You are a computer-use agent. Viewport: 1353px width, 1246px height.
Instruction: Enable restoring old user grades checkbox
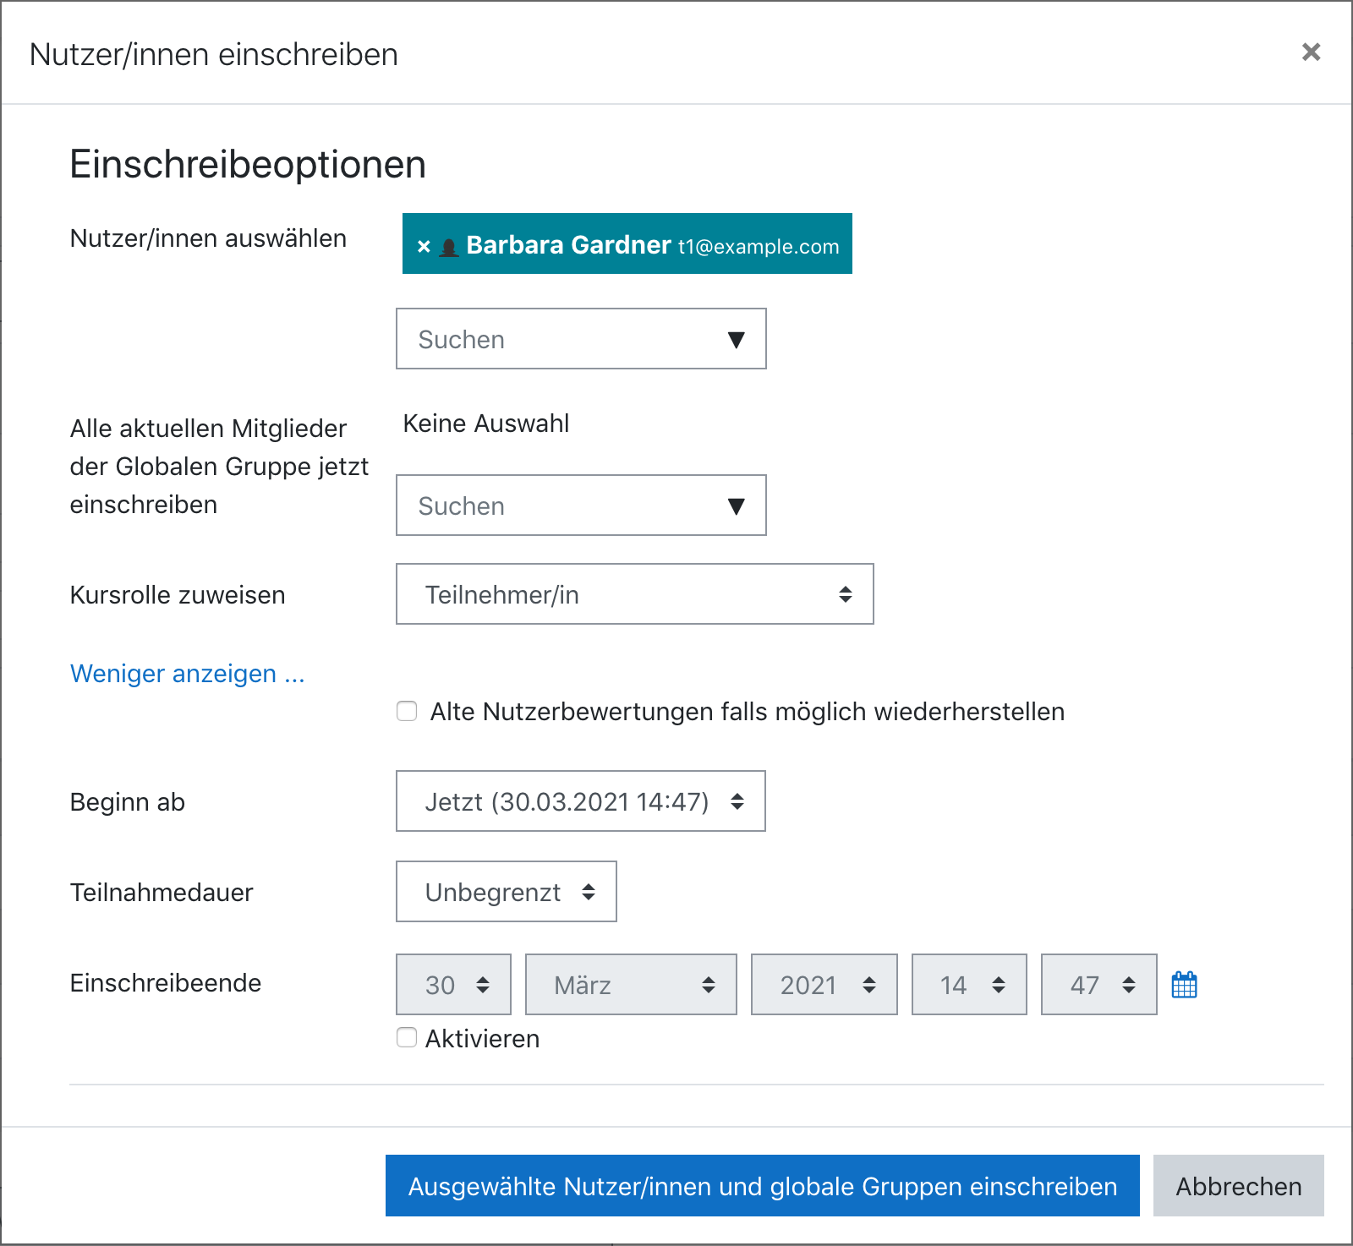pyautogui.click(x=408, y=712)
